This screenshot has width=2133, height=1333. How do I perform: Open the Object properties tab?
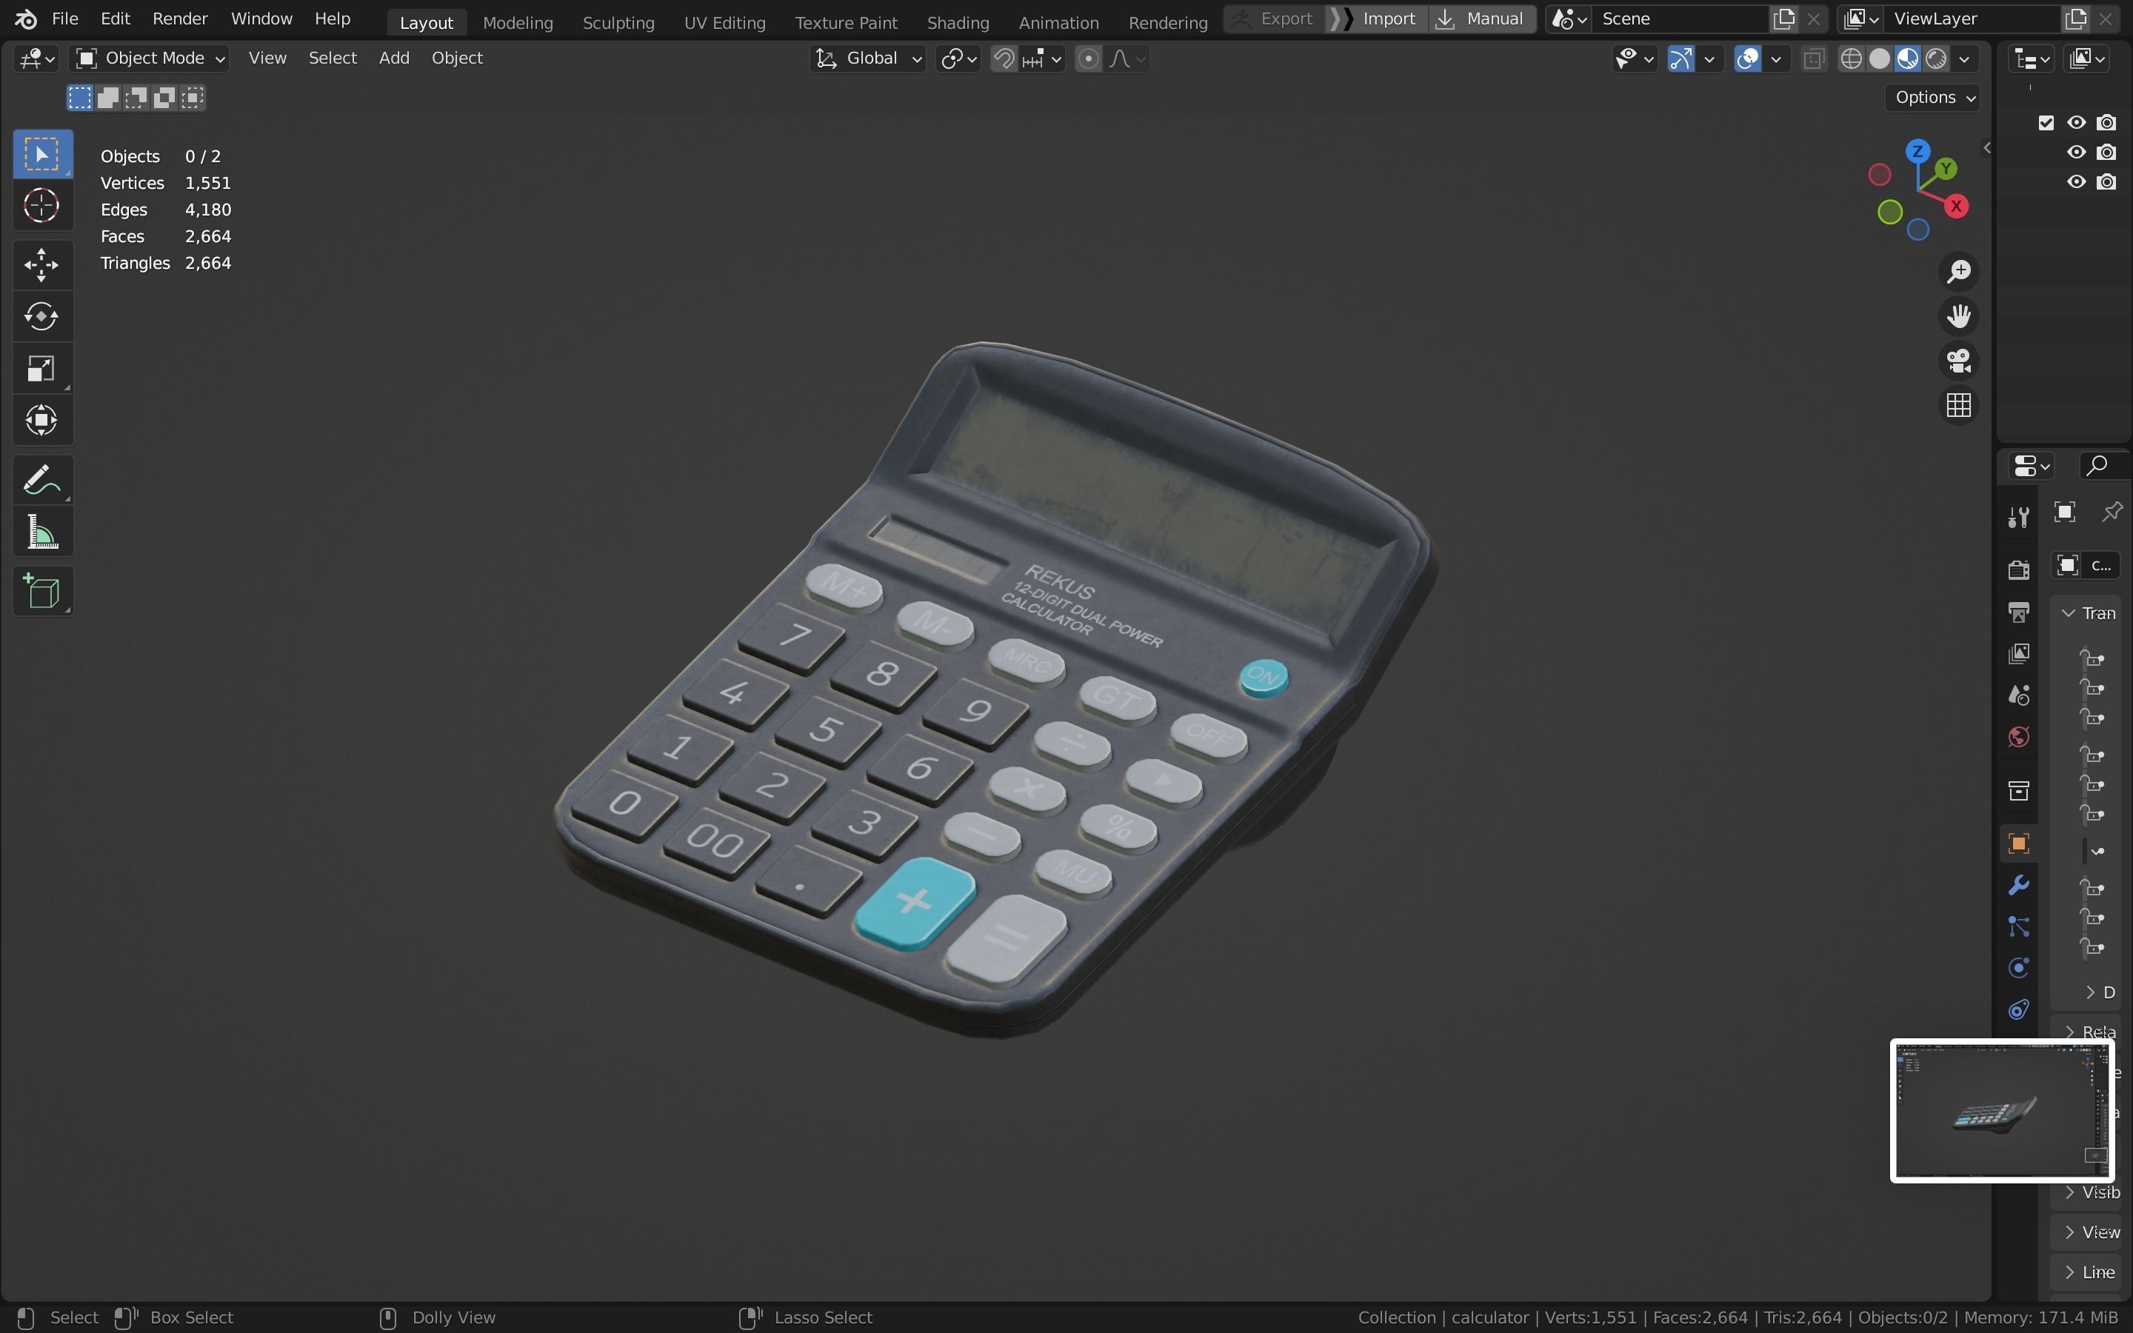(2018, 843)
